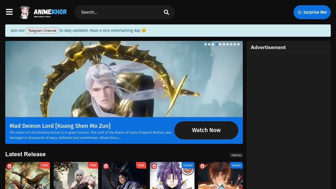Click the Mad Demon Lord description text
This screenshot has height=189, width=336.
coord(91,135)
